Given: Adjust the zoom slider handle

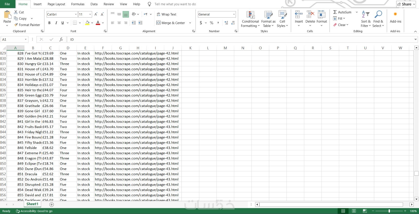Looking at the screenshot, I should pyautogui.click(x=389, y=211).
